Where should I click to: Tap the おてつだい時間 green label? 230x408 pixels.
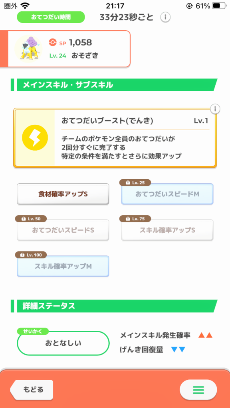pyautogui.click(x=51, y=17)
